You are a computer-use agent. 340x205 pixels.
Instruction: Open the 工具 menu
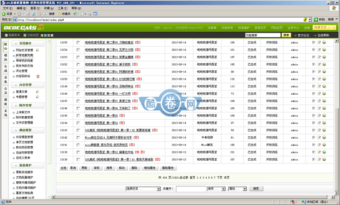pos(62,8)
